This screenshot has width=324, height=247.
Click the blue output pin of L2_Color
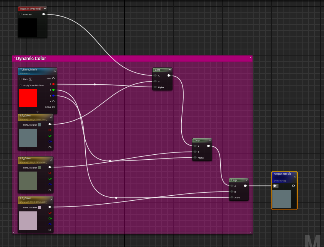[x=50, y=184]
